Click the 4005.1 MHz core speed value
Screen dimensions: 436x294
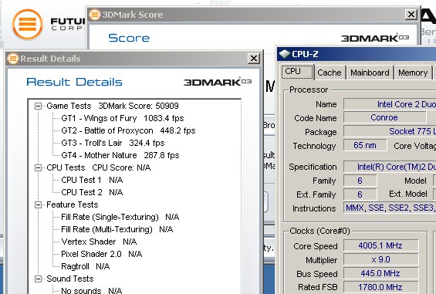coord(381,245)
